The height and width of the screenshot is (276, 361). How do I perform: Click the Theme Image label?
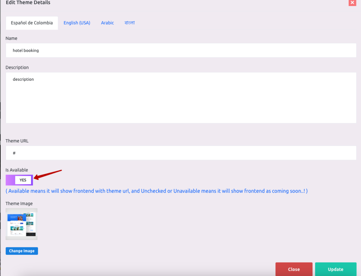(19, 203)
